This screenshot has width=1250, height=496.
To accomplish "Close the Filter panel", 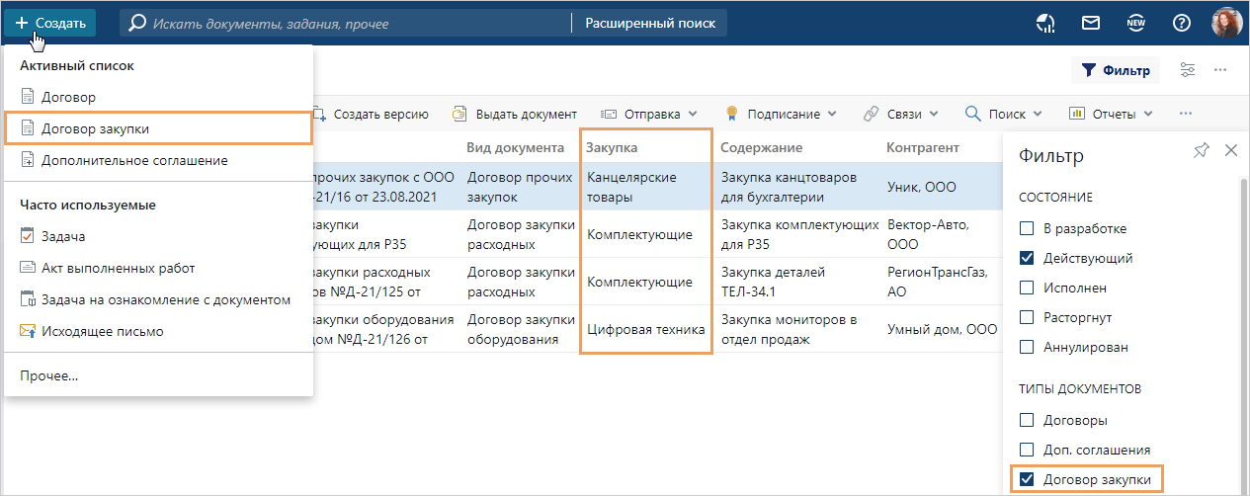I will [x=1230, y=150].
